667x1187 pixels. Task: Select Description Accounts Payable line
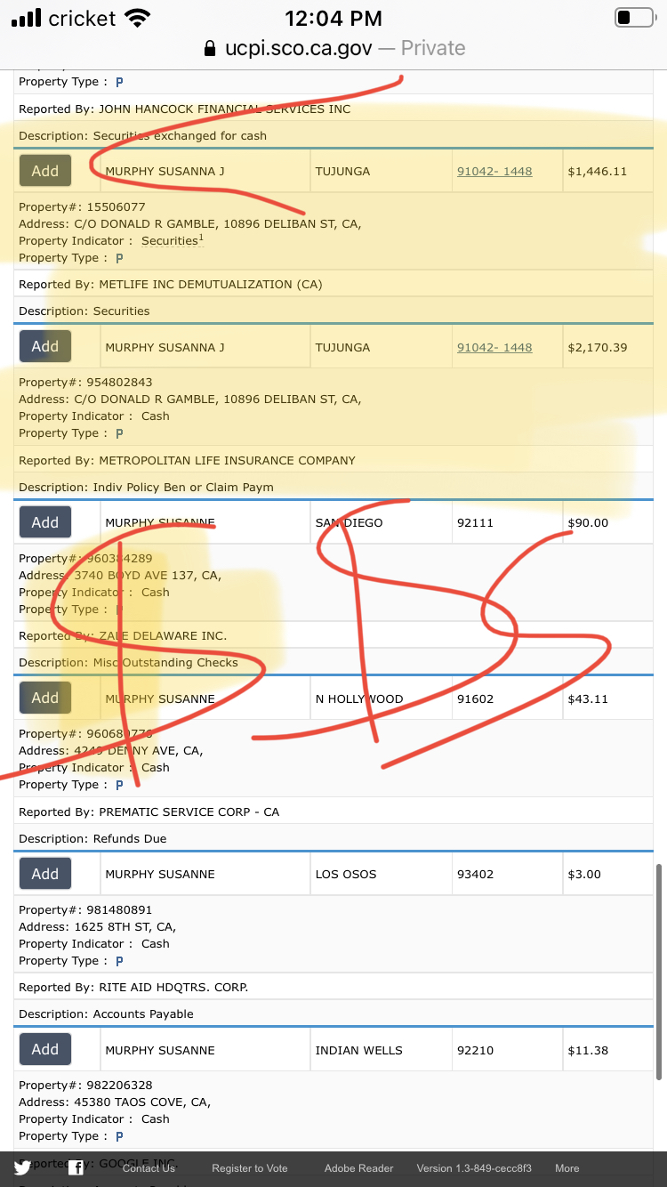[106, 1013]
